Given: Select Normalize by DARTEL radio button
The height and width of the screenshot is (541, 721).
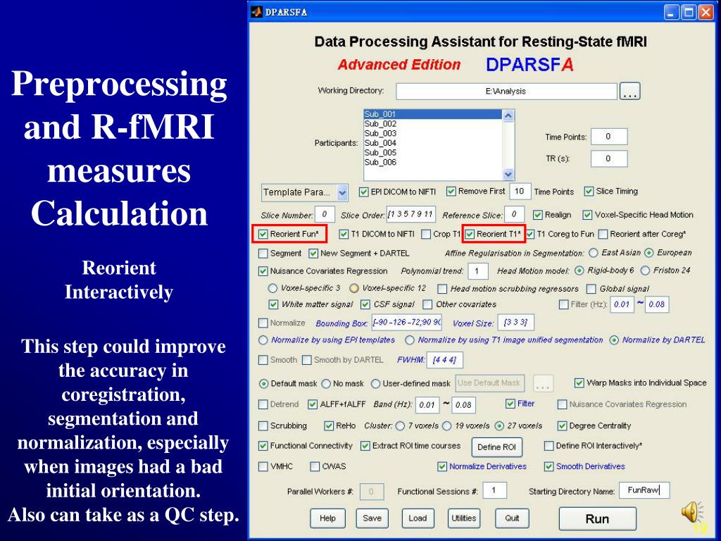Looking at the screenshot, I should point(614,340).
